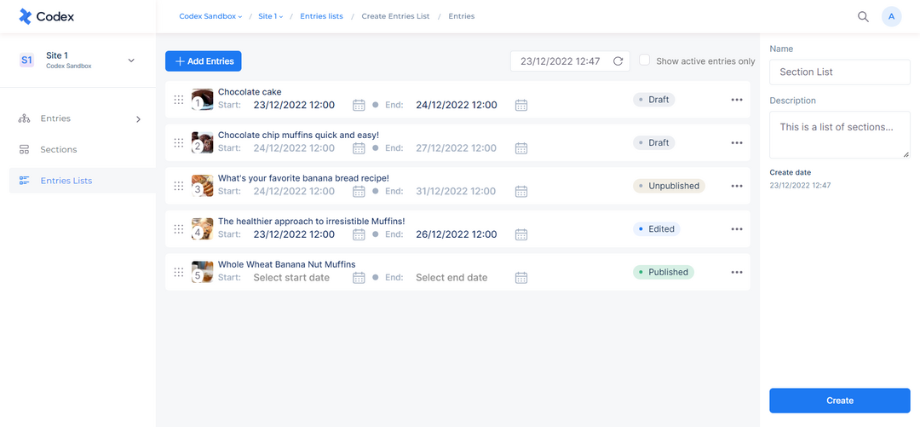Click the S1 site badge icon
920x427 pixels.
point(26,60)
